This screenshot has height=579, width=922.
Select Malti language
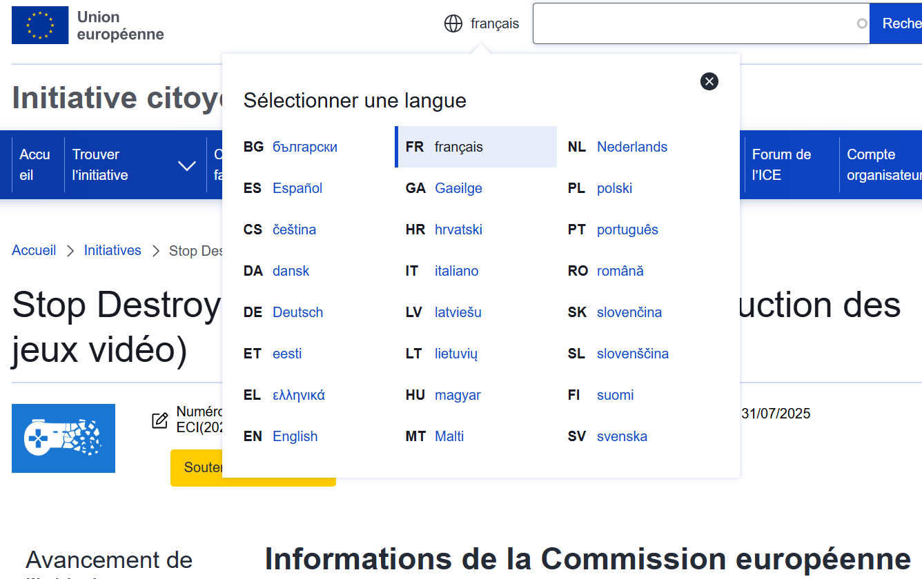(x=449, y=436)
